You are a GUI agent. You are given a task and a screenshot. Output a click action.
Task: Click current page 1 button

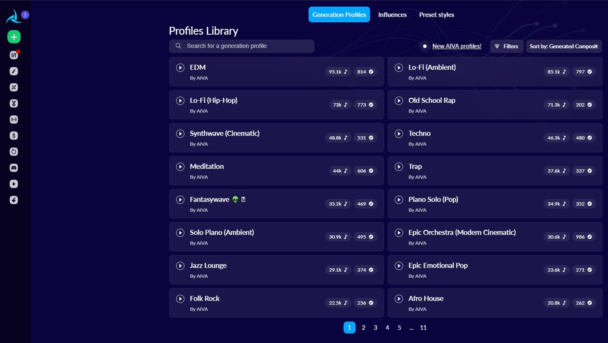349,328
